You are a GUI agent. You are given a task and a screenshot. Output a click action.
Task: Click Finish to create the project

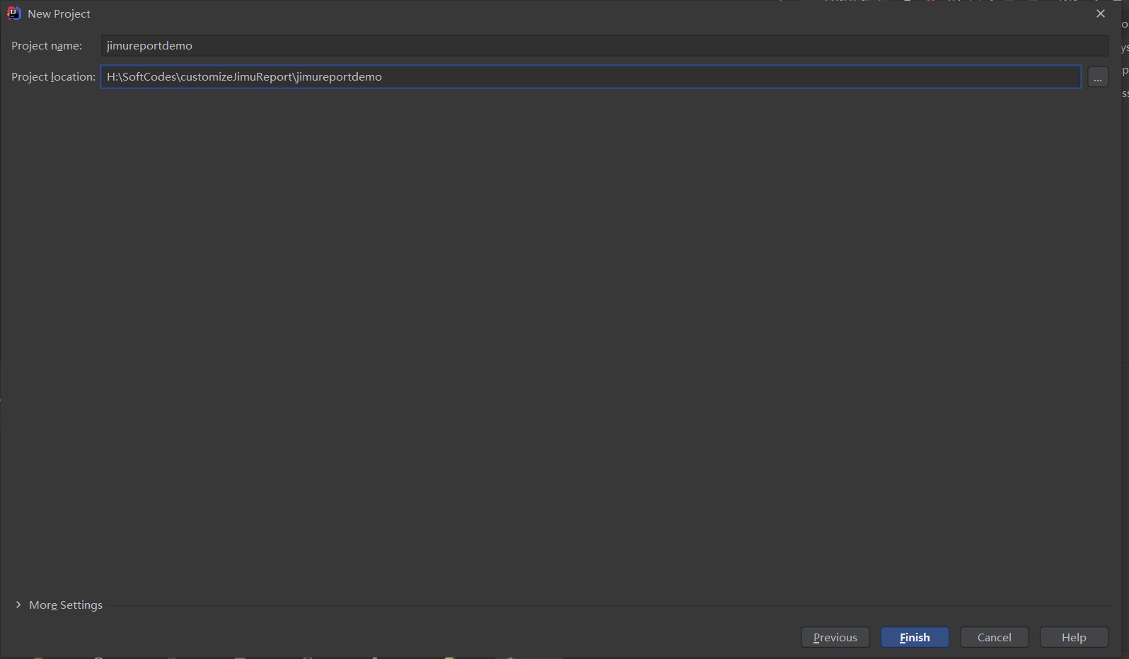pyautogui.click(x=915, y=637)
